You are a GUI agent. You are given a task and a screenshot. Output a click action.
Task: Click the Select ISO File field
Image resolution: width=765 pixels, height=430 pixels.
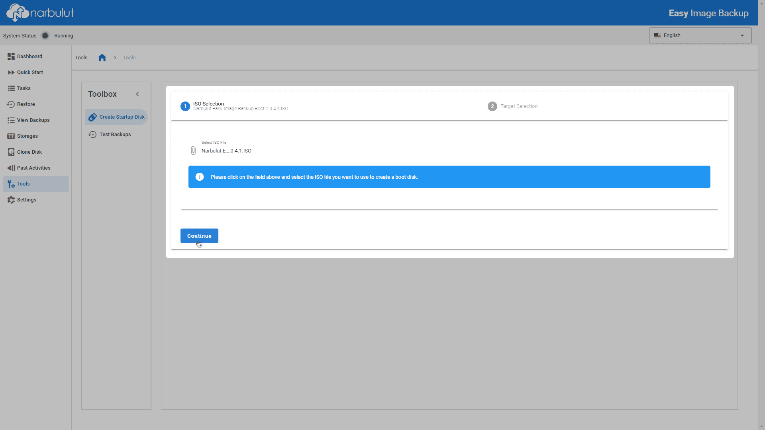[x=244, y=150]
